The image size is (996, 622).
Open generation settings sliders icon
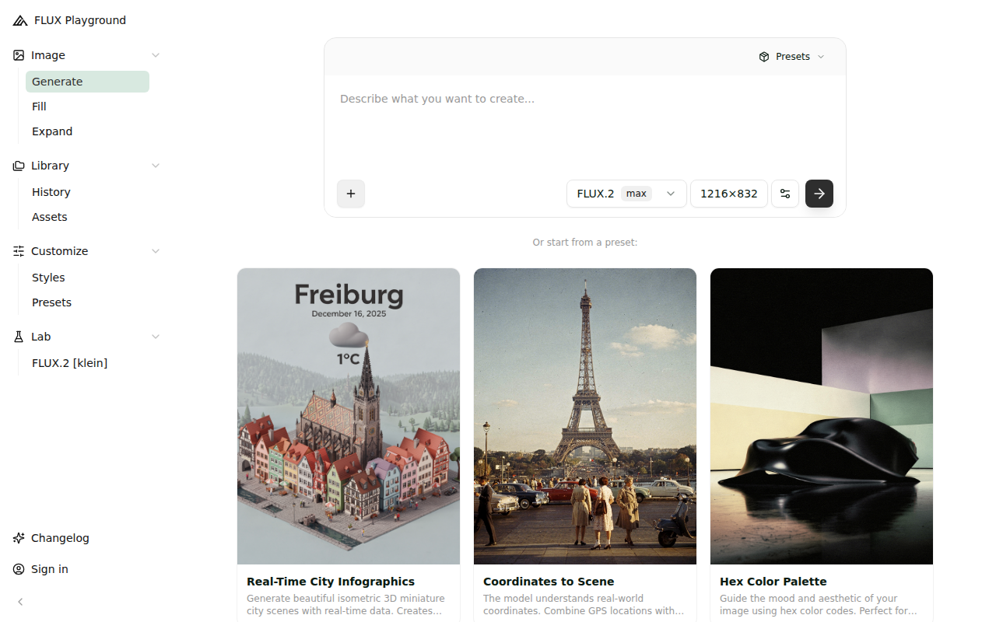pos(785,194)
